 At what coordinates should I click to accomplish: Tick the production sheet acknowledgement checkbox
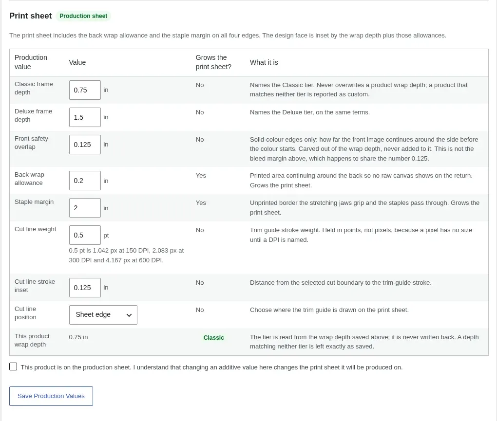coord(13,366)
